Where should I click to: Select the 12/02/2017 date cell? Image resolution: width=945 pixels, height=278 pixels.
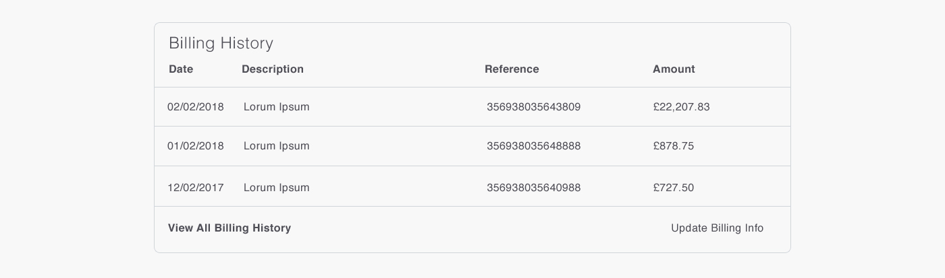(x=196, y=188)
